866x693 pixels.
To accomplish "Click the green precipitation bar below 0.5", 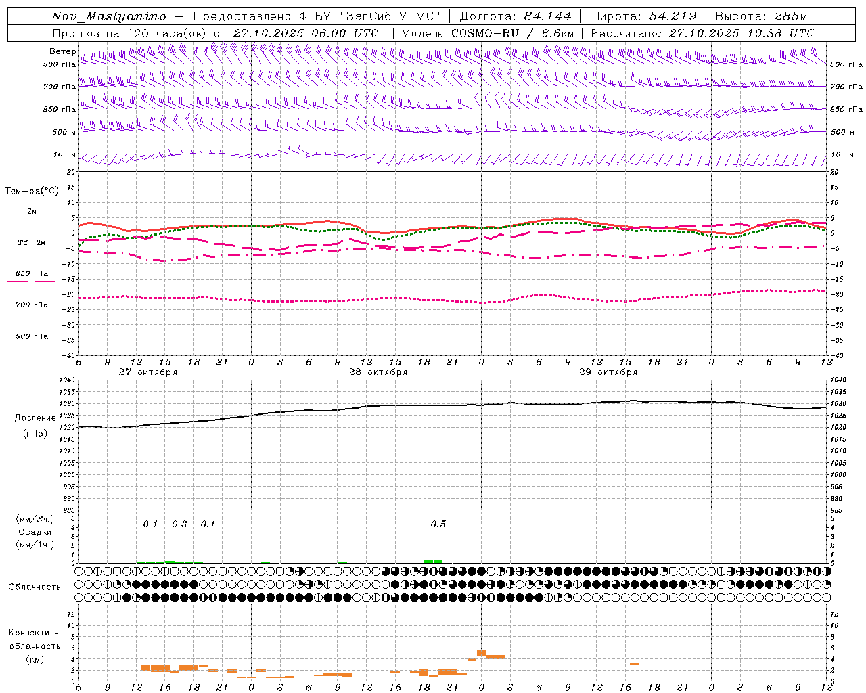I will [433, 561].
